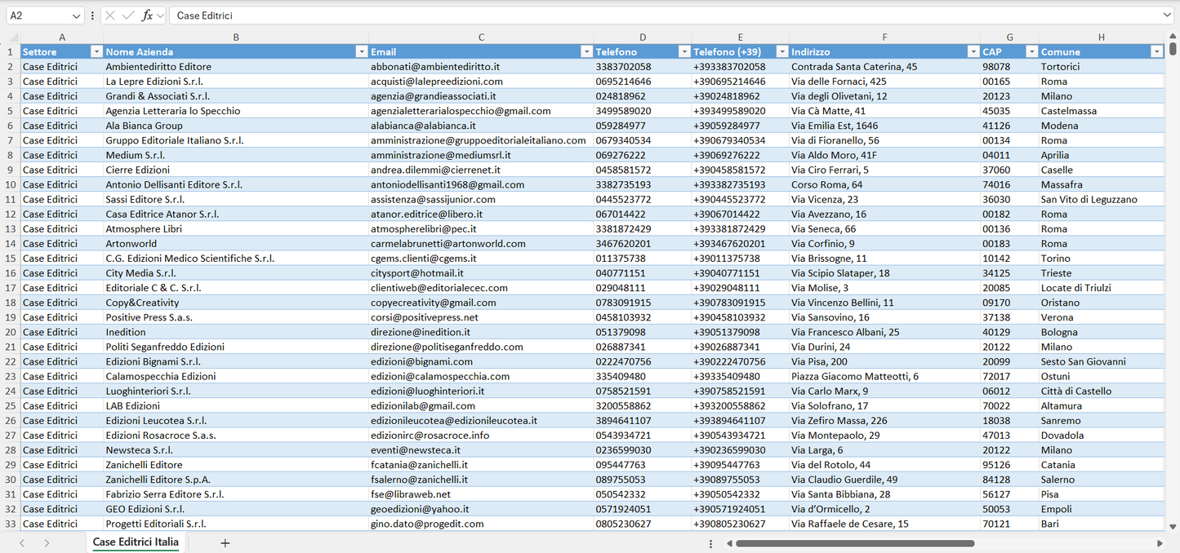Screen dimensions: 1180x553
Task: Select the Case Editrici Italia sheet tab
Action: tap(136, 542)
